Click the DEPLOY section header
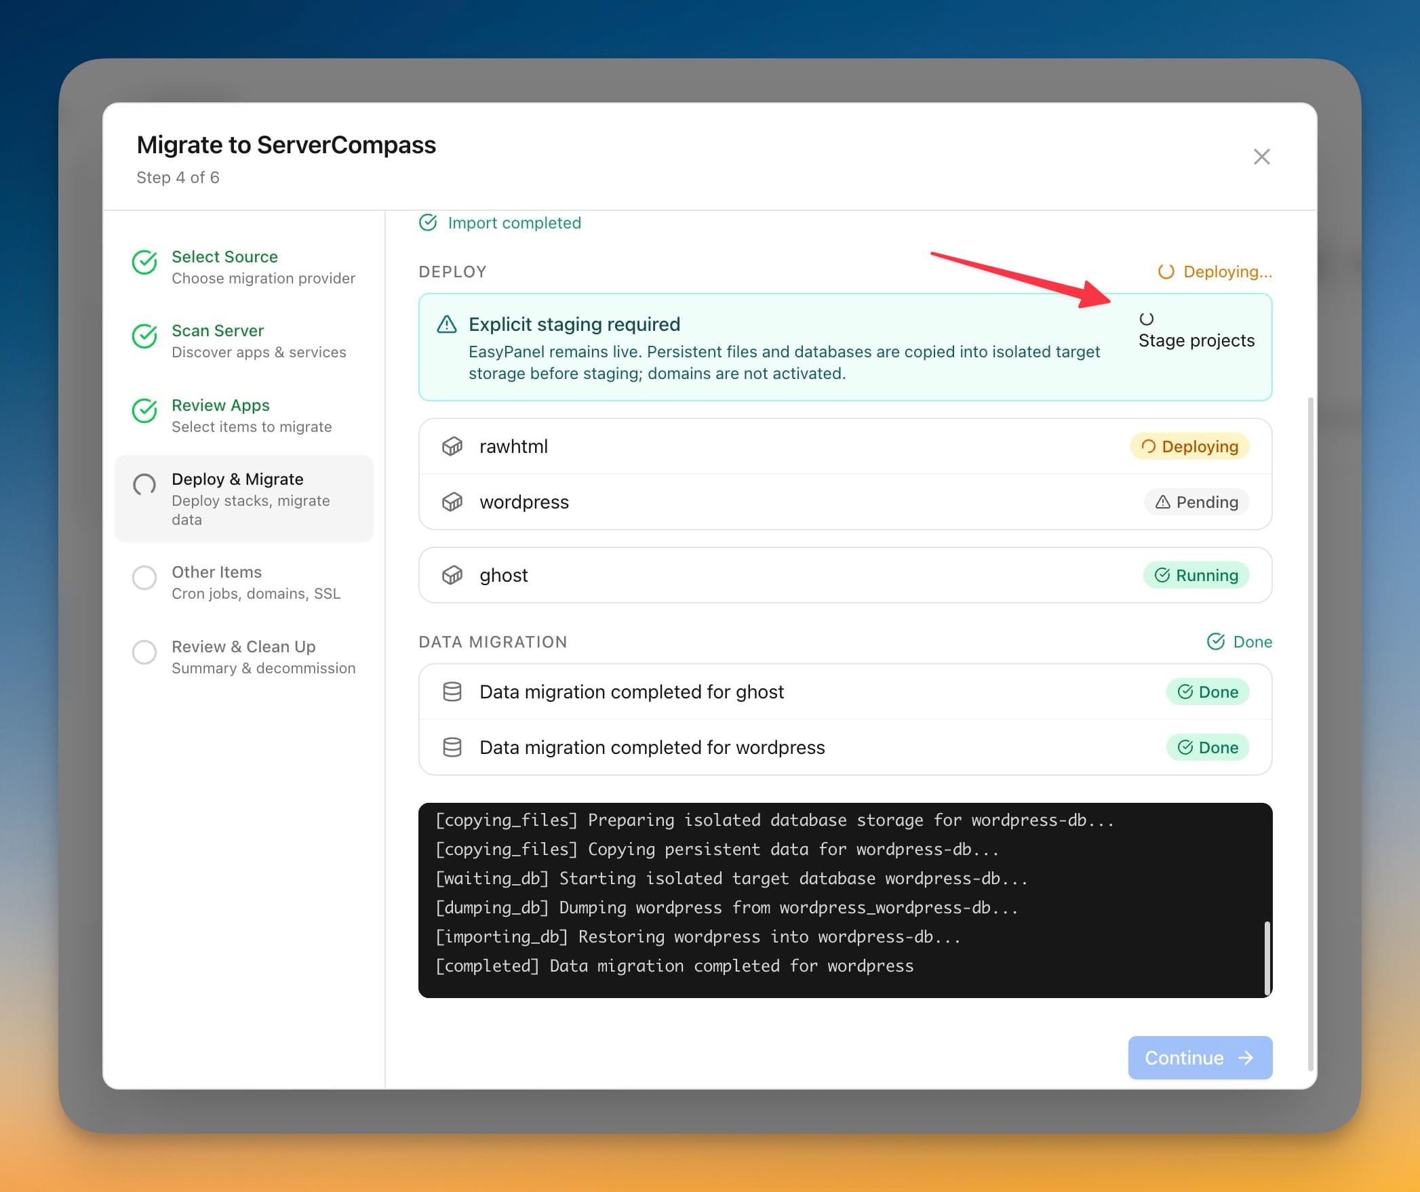1420x1192 pixels. click(452, 272)
